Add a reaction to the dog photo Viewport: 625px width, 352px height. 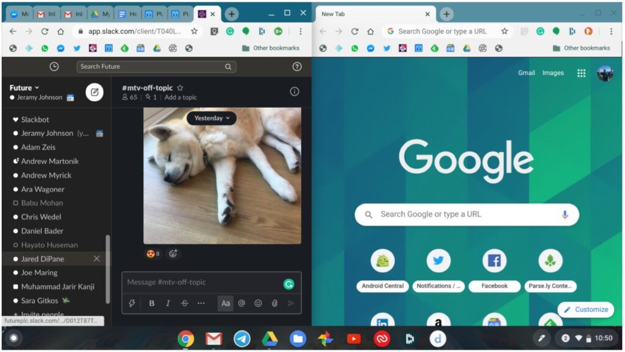point(173,253)
